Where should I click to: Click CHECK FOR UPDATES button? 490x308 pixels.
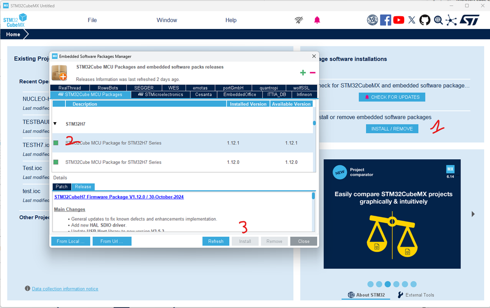(392, 97)
